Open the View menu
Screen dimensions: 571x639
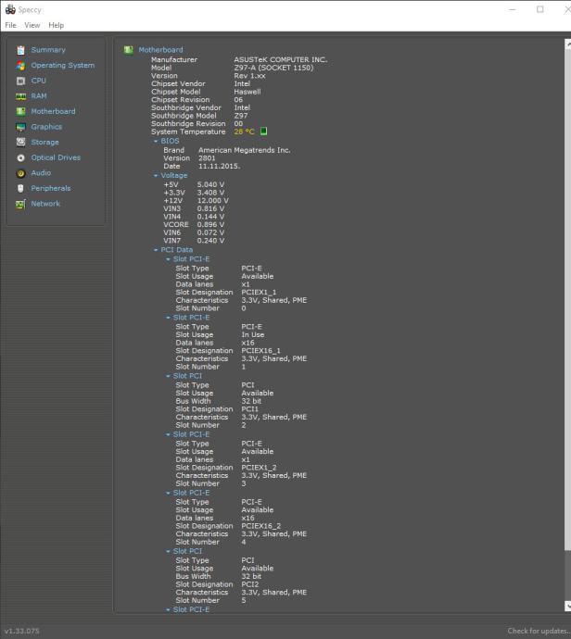(x=32, y=25)
